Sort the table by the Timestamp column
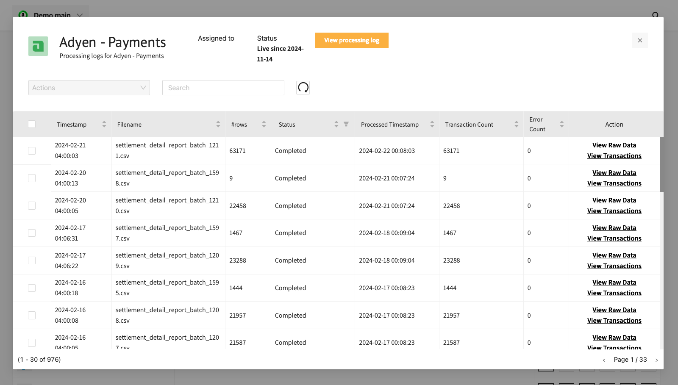Screen dimensions: 678x385 click(104, 124)
